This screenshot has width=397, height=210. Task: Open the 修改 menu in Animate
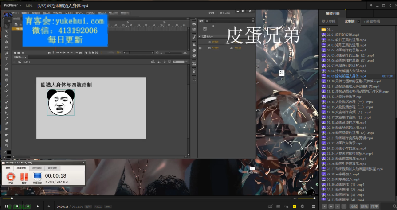58,13
